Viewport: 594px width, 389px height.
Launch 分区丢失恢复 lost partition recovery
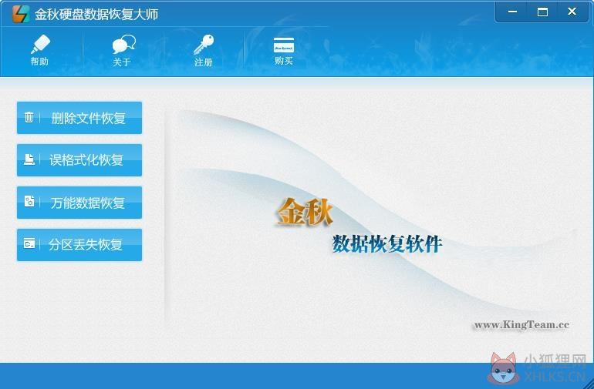[x=79, y=245]
